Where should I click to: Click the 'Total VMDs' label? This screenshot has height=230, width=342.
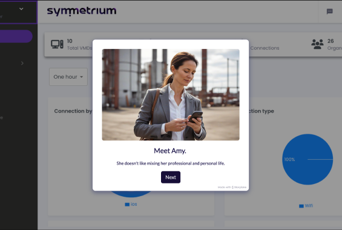(79, 48)
